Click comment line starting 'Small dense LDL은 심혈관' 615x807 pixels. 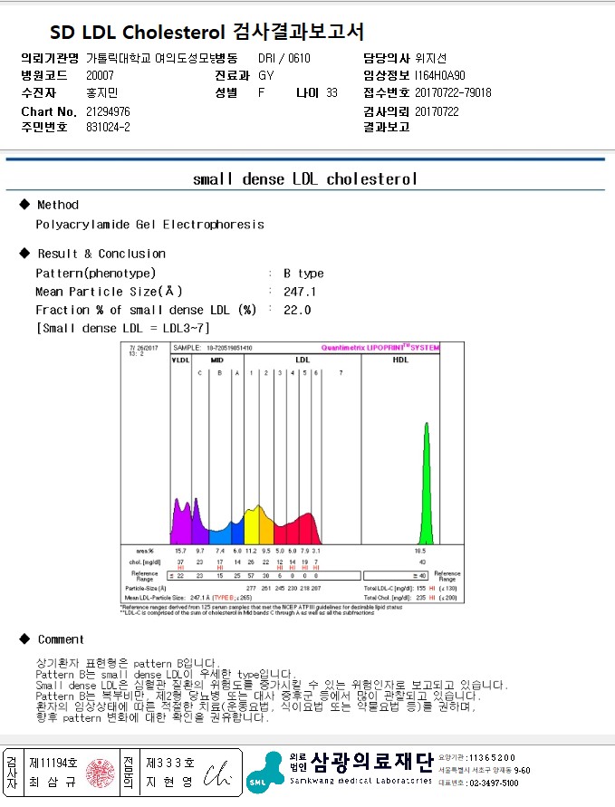click(272, 685)
